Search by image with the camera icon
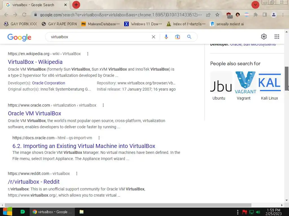289x216 pixels. click(x=177, y=37)
